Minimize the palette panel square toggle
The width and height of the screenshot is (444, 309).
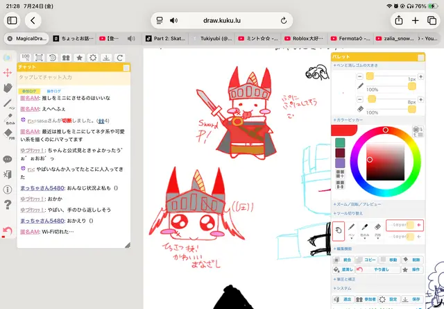click(421, 58)
